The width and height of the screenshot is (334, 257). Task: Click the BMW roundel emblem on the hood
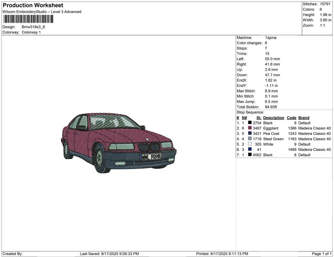[x=147, y=139]
